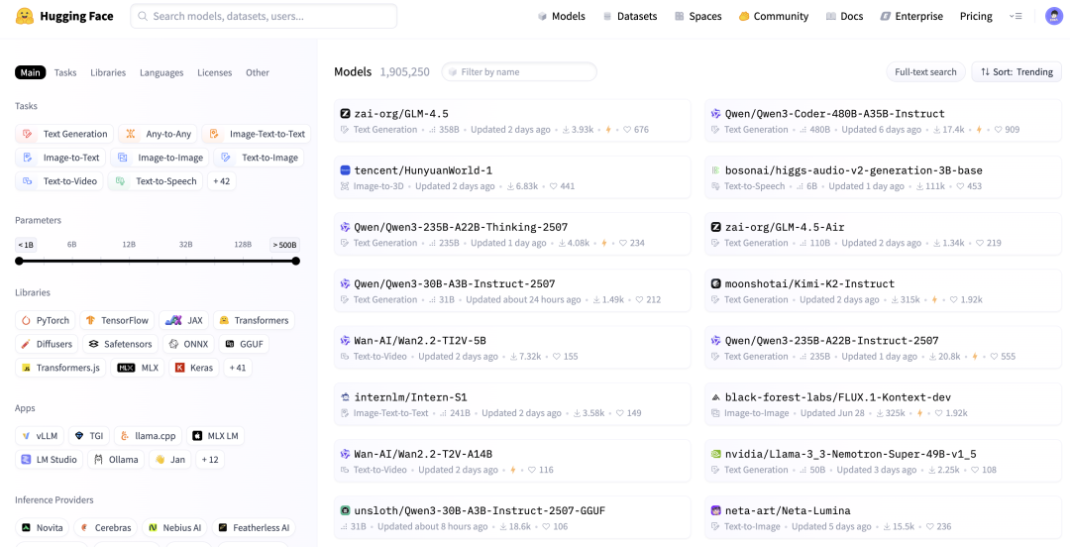Filter by the TensorFlow library
The image size is (1070, 547).
[x=117, y=320]
